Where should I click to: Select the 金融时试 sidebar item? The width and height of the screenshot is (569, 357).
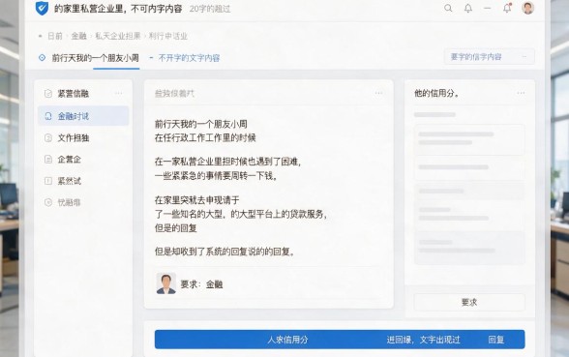coord(83,116)
